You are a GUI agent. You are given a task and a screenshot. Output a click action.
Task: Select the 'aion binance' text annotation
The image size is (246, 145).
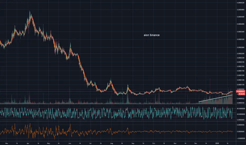pyautogui.click(x=152, y=35)
